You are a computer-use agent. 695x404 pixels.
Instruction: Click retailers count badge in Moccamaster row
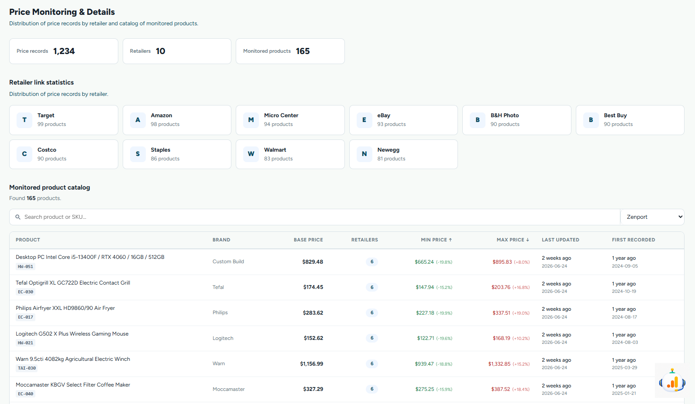pyautogui.click(x=372, y=389)
